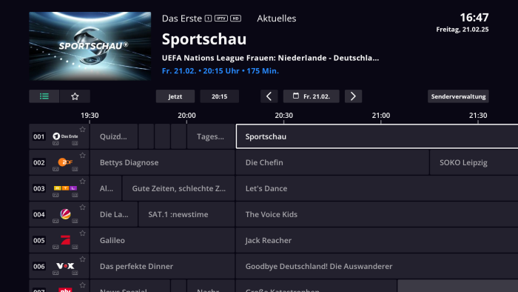This screenshot has height=292, width=518.
Task: Select the Sportschau program cell
Action: click(x=377, y=136)
